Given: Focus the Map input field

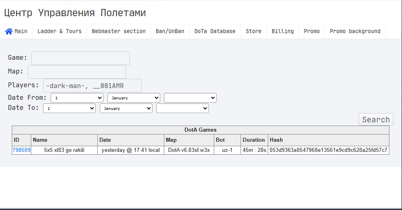Looking at the screenshot, I should tap(77, 72).
